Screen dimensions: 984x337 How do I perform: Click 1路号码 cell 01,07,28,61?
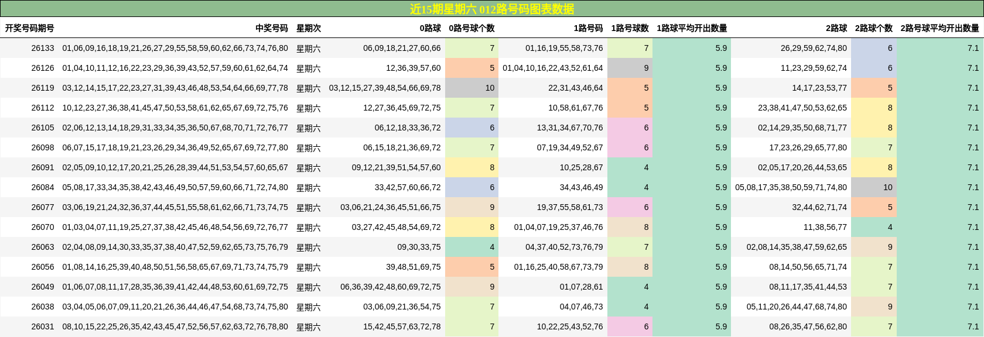[x=581, y=287]
